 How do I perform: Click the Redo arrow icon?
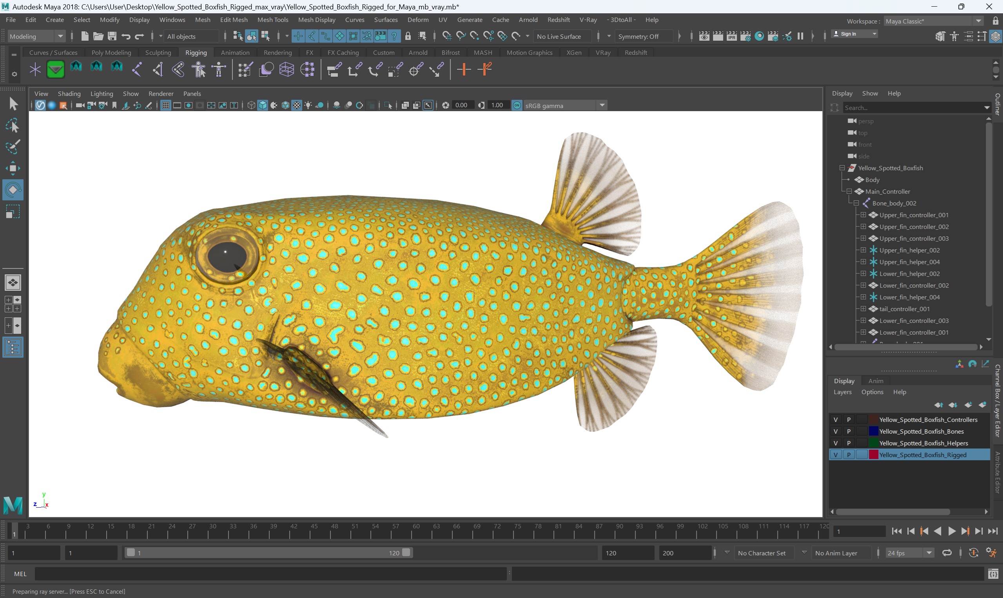click(139, 36)
